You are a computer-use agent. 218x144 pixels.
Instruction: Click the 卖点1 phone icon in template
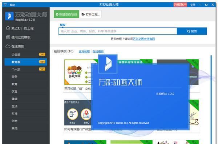tap(72, 114)
